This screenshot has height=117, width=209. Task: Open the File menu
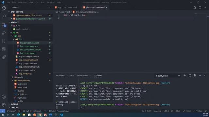point(8,2)
